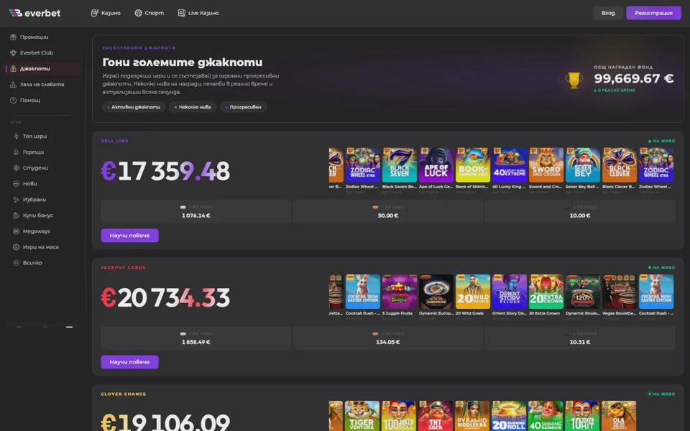Click the Зала на славата podium icon
Image resolution: width=690 pixels, height=431 pixels.
click(13, 85)
